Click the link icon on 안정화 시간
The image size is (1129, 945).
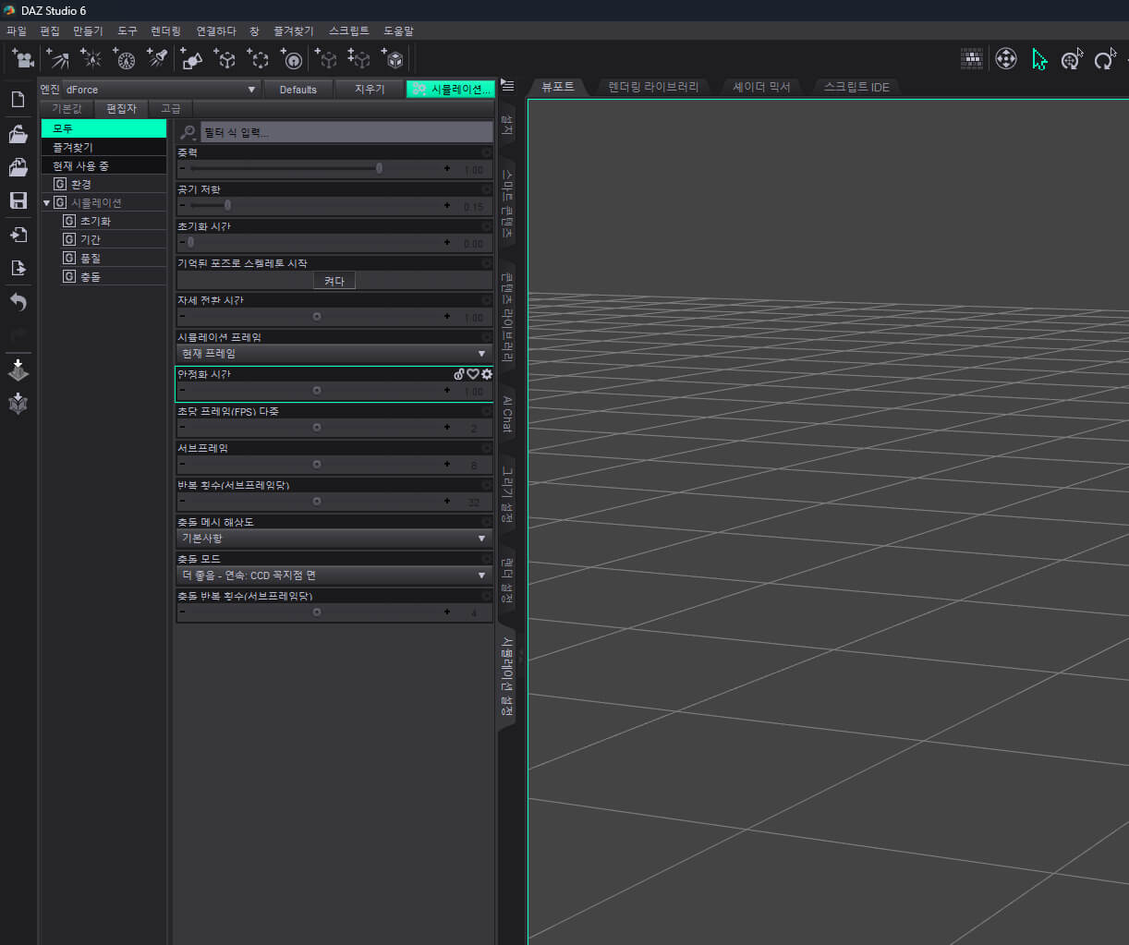459,374
